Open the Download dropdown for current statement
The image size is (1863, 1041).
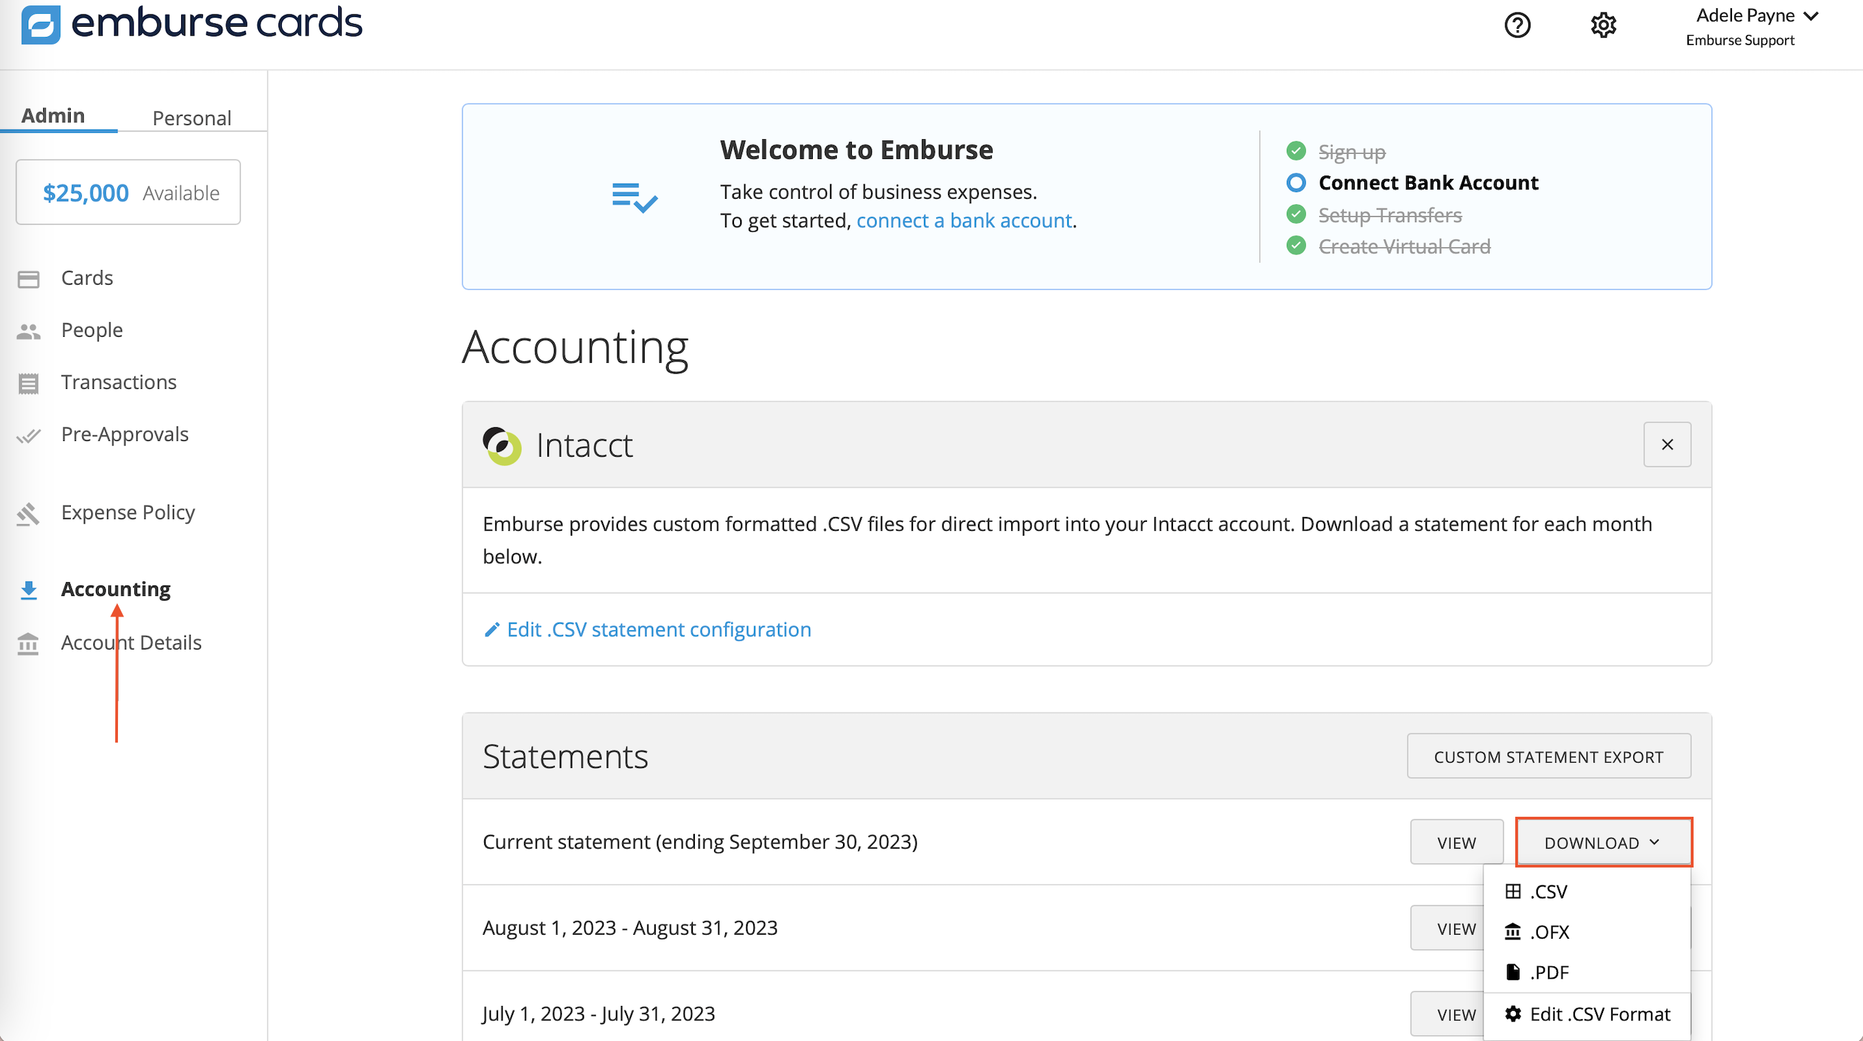pyautogui.click(x=1603, y=842)
